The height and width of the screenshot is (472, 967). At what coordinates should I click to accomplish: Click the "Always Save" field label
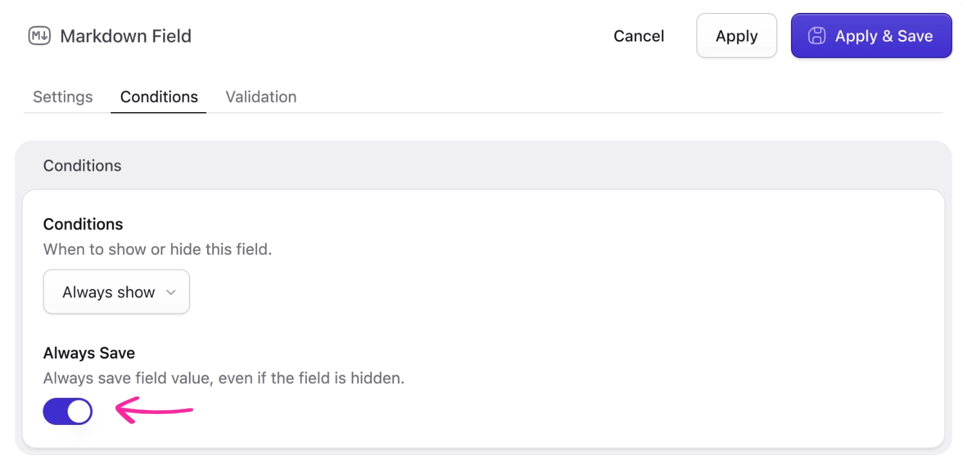89,353
